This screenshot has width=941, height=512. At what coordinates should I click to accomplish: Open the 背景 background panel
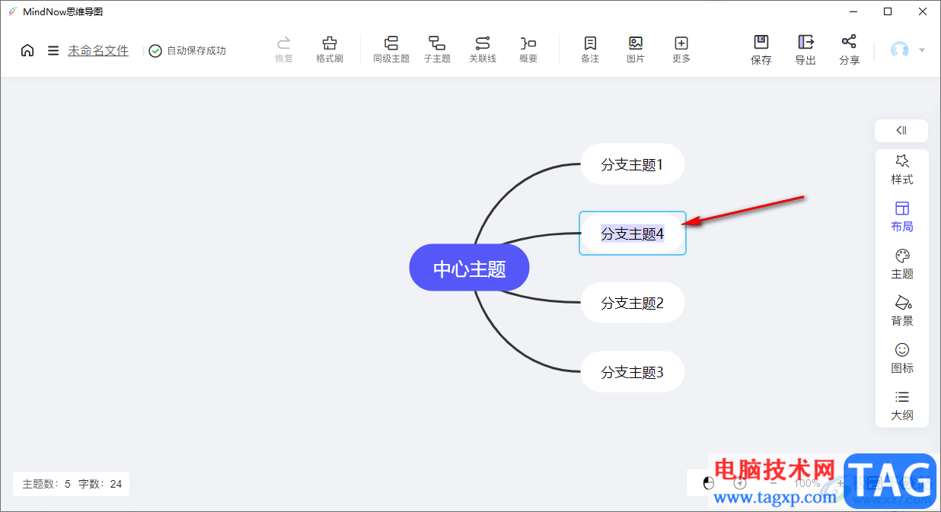tap(902, 312)
